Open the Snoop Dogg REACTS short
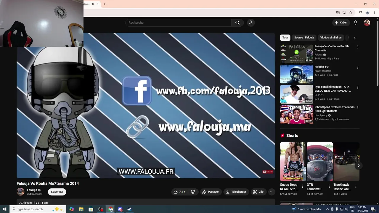The width and height of the screenshot is (379, 213). pos(293,162)
